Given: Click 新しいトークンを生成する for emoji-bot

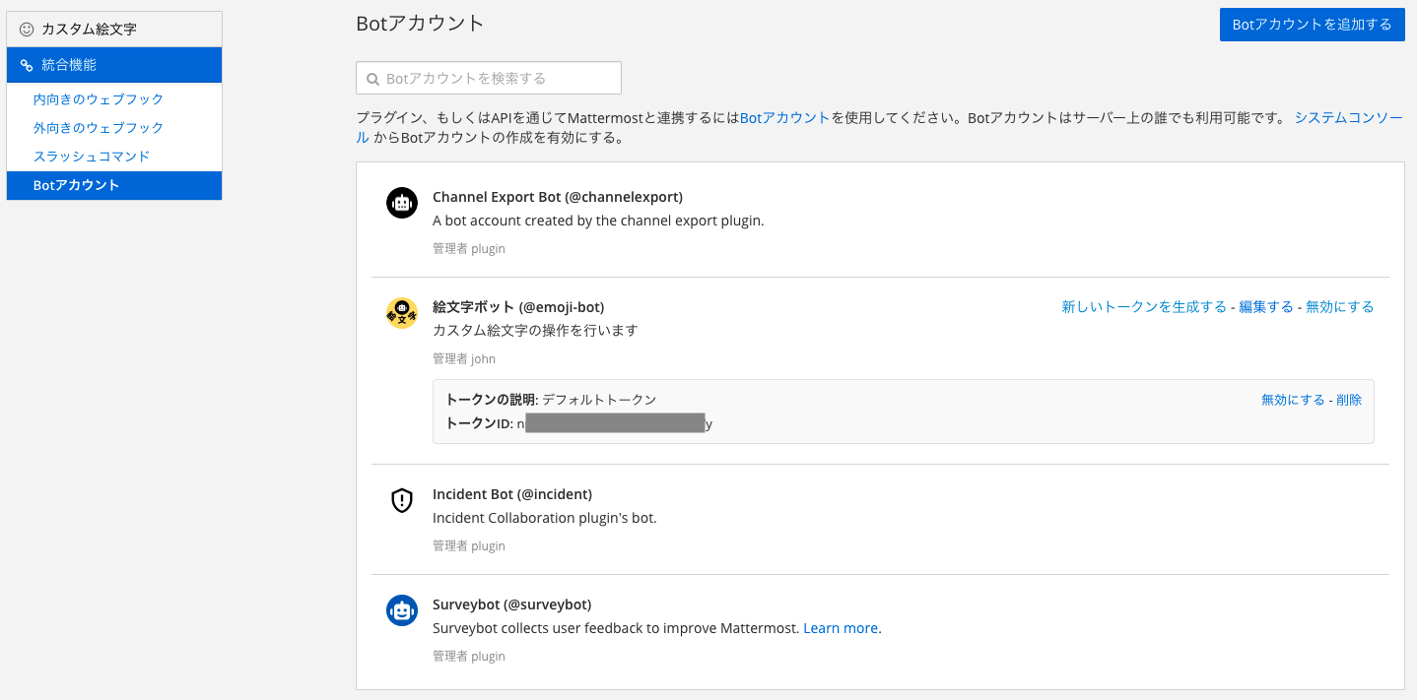Looking at the screenshot, I should 1144,307.
